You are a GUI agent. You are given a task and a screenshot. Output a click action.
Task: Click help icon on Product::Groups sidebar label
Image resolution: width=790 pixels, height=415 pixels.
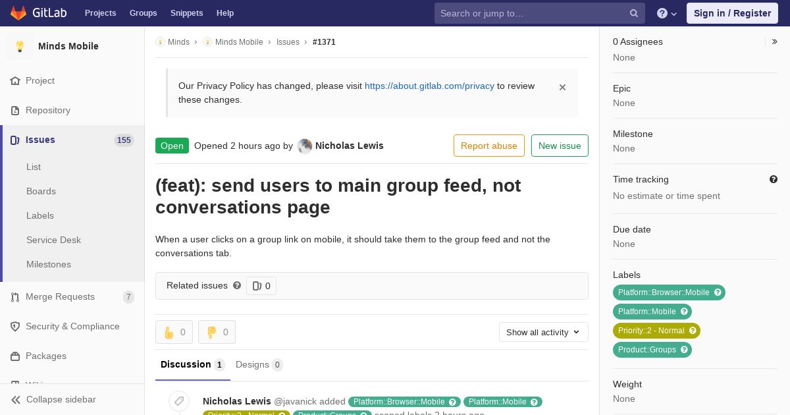pos(684,350)
